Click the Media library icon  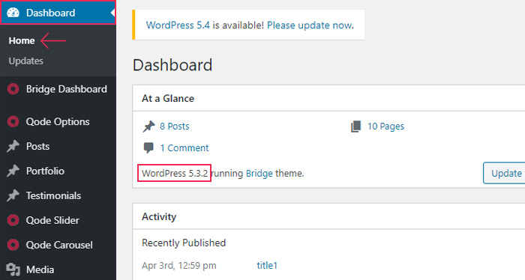13,270
